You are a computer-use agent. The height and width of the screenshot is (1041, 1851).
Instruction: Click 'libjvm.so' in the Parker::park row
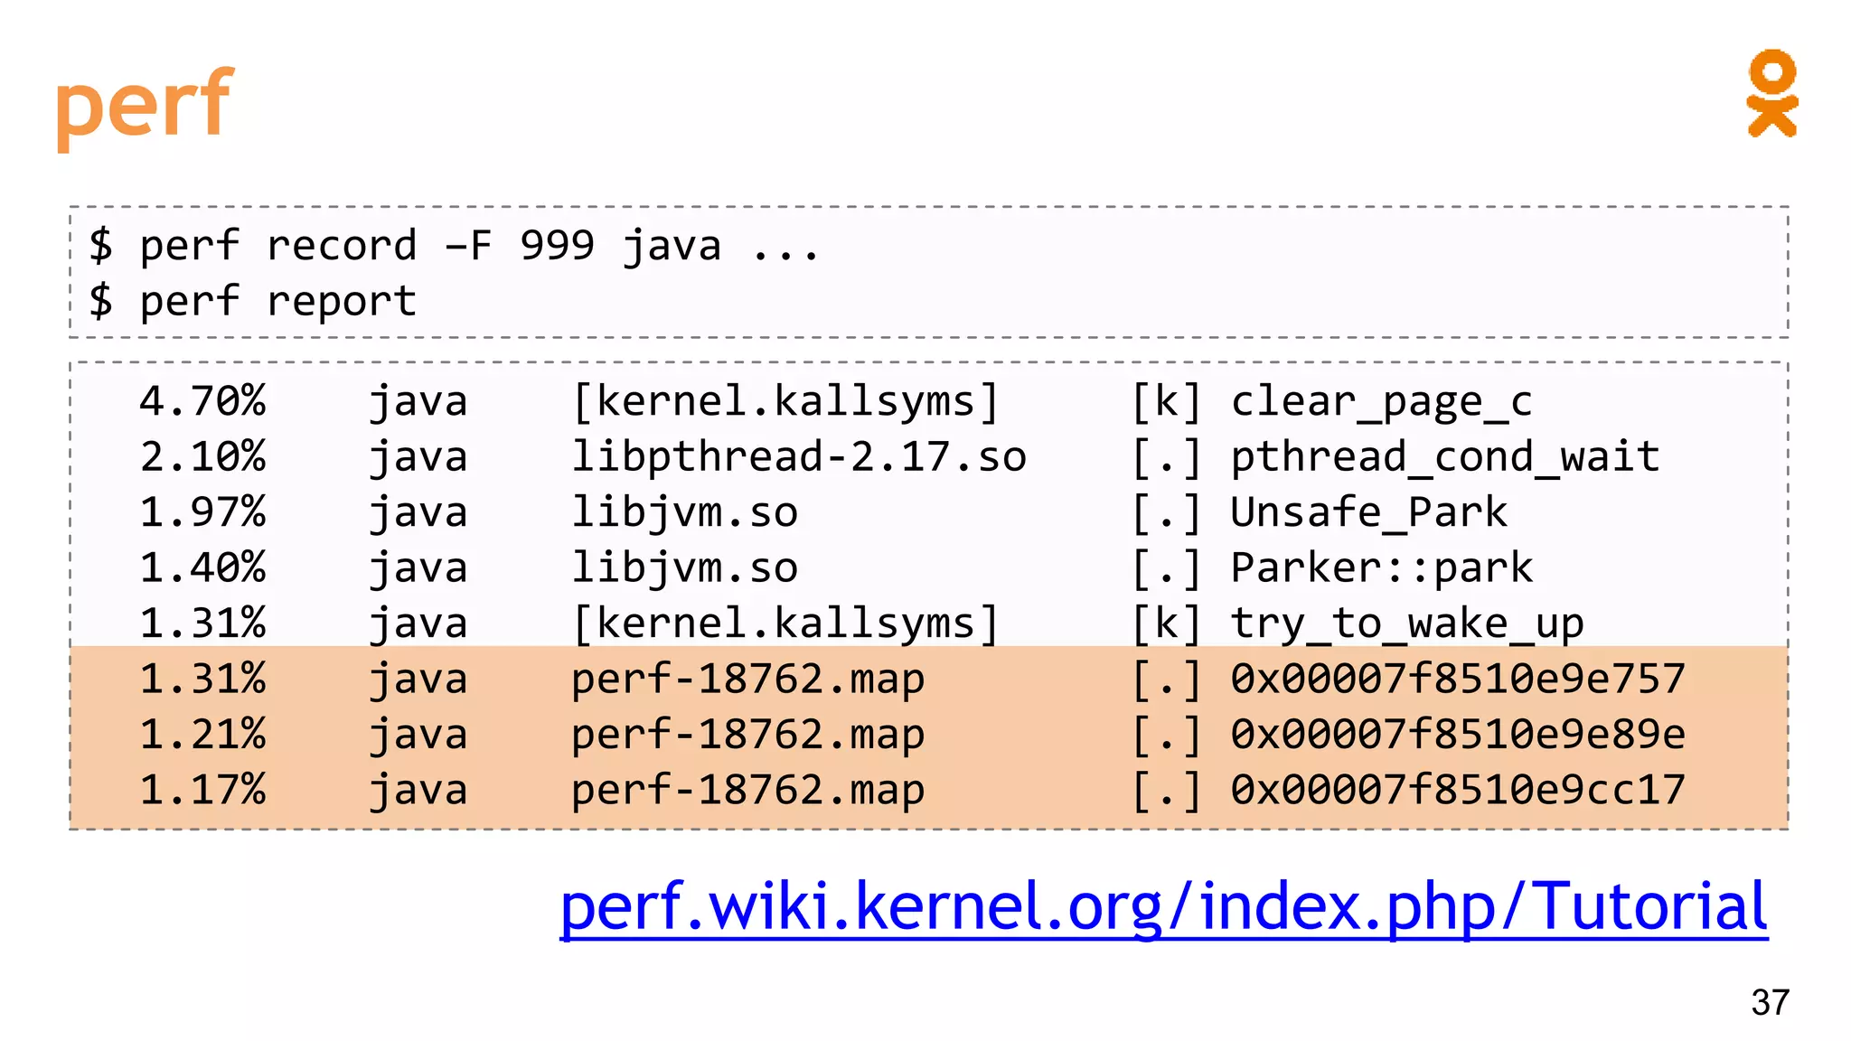click(x=685, y=568)
